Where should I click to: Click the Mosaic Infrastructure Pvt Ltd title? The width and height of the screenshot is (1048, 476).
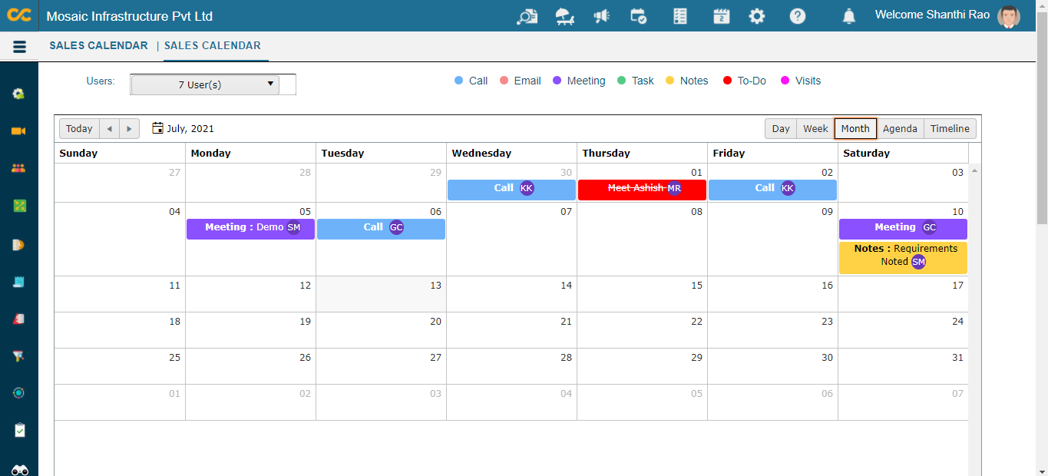pos(130,16)
